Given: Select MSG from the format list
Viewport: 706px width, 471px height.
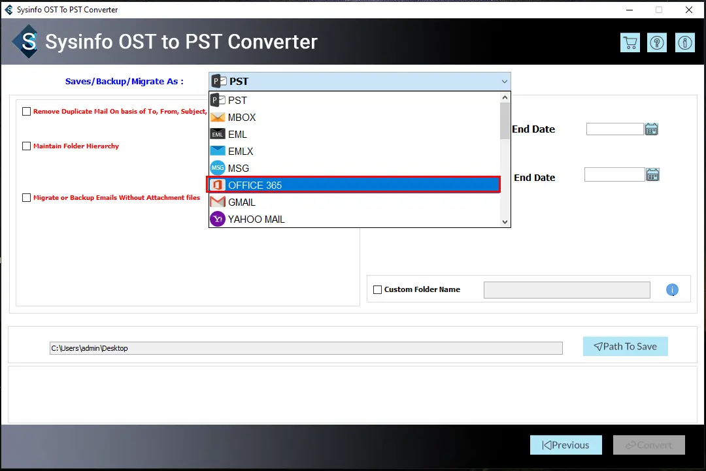Looking at the screenshot, I should 354,169.
